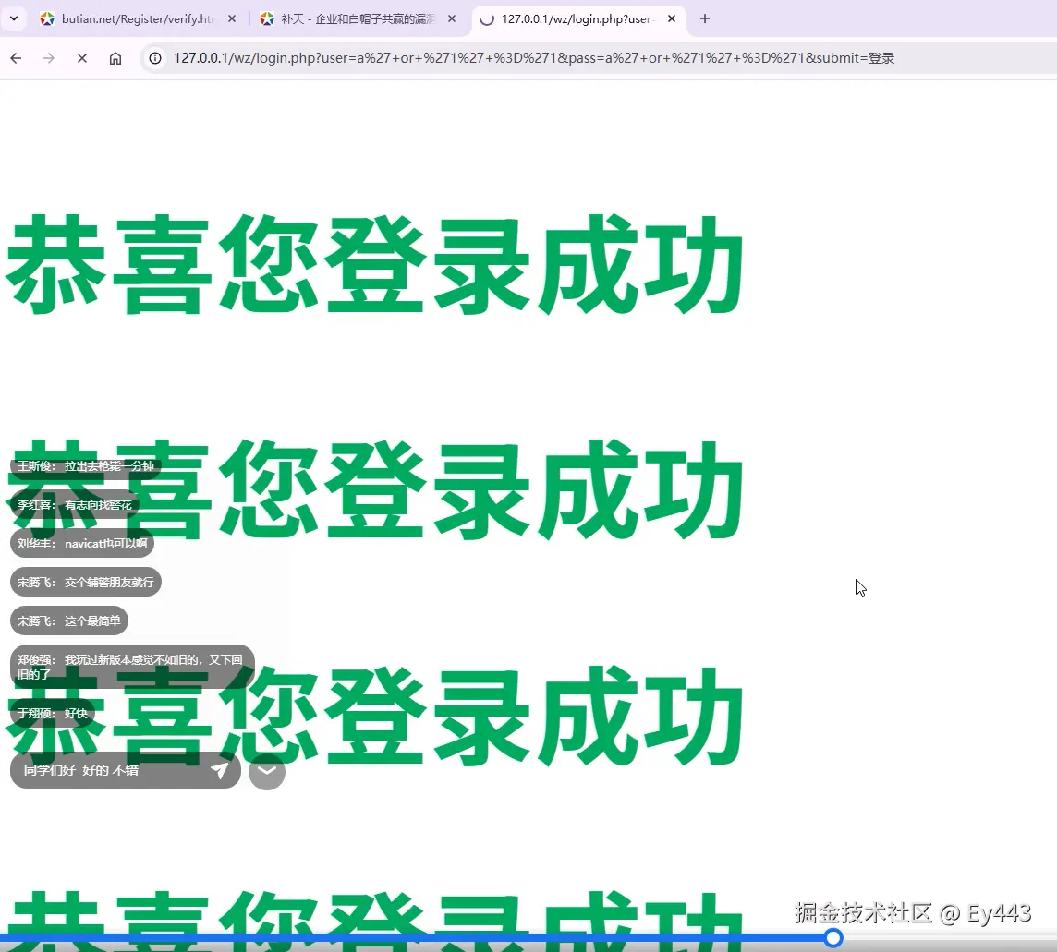
Task: Click the chat message from 李红喜
Action: 74,505
